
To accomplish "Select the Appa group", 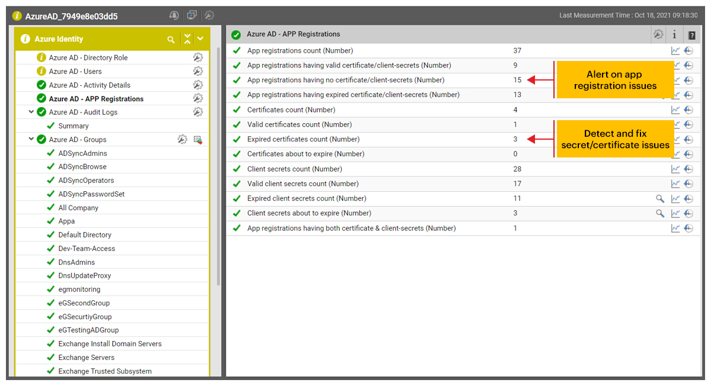I will point(66,221).
